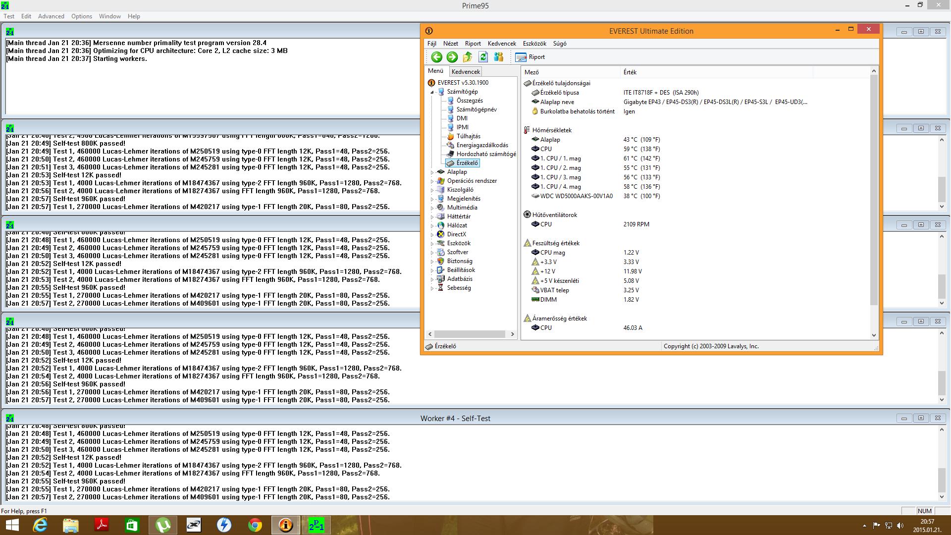Expand the Hálózat tree node
Image resolution: width=951 pixels, height=535 pixels.
tap(432, 226)
